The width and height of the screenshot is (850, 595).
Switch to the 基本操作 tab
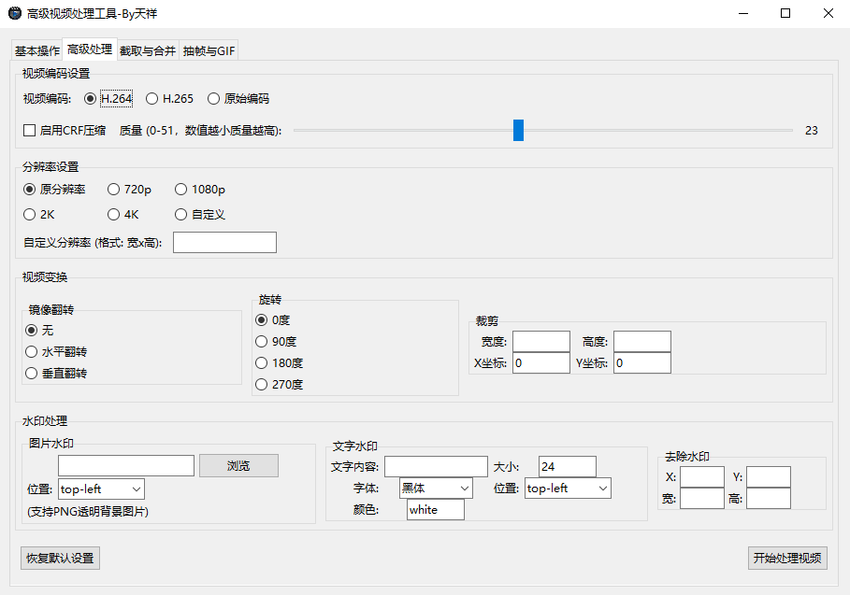[36, 50]
